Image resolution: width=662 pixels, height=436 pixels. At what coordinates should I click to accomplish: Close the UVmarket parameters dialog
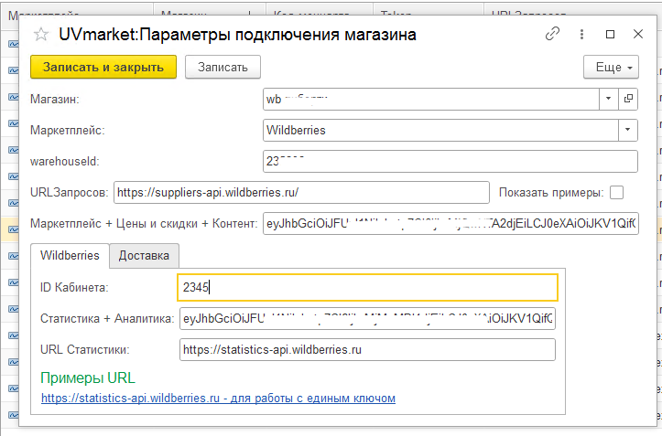[x=638, y=34]
